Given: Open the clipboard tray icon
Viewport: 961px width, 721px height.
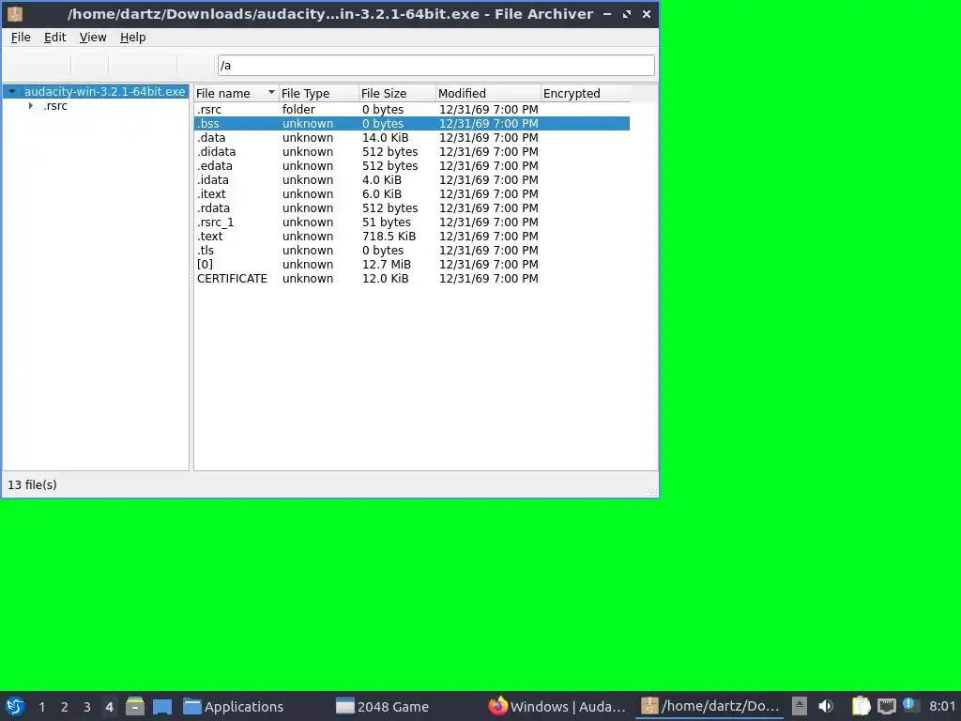Looking at the screenshot, I should 862,706.
